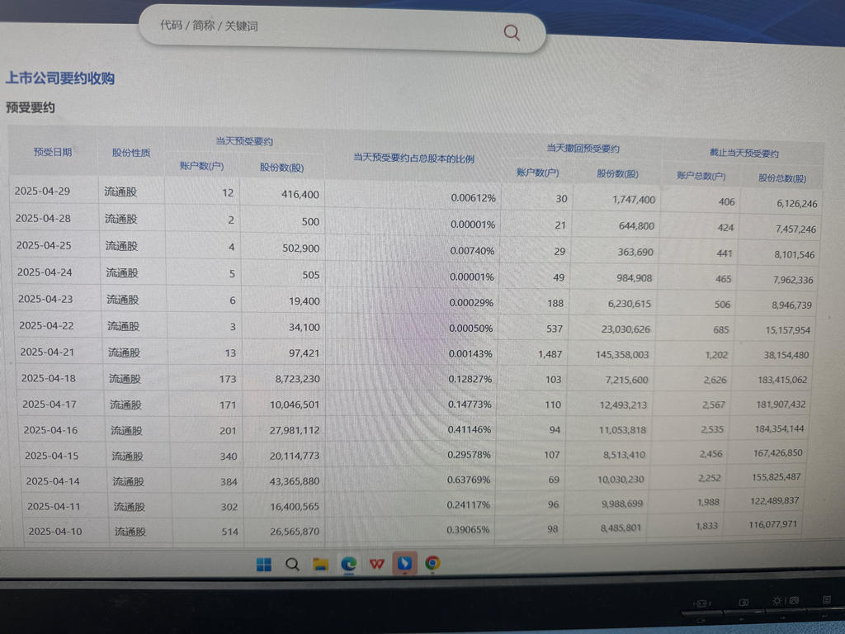Select date cell 2025-04-16
The image size is (845, 634).
50,429
